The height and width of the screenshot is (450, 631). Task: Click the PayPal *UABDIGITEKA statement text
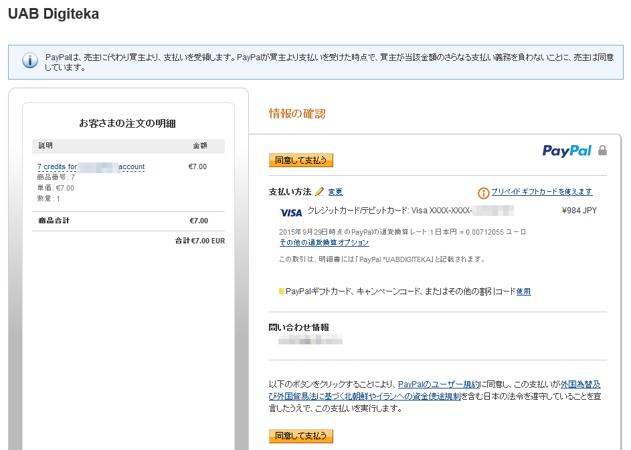[382, 259]
